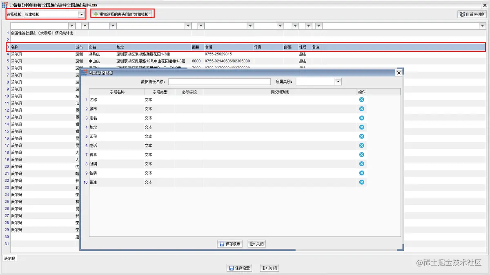Select the 备注 field name in dialog row 10
This screenshot has height=275, width=490.
click(94, 182)
